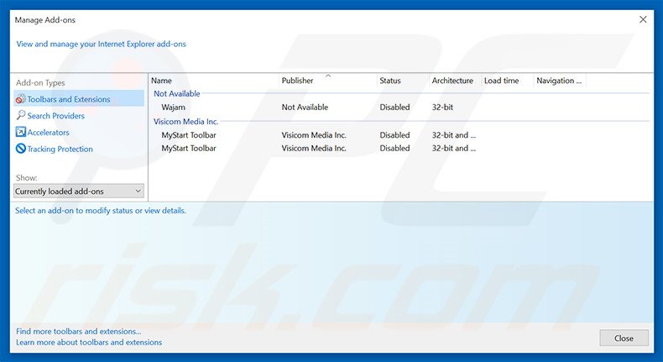Click the Toolbars and Extensions icon
663x362 pixels.
point(20,99)
